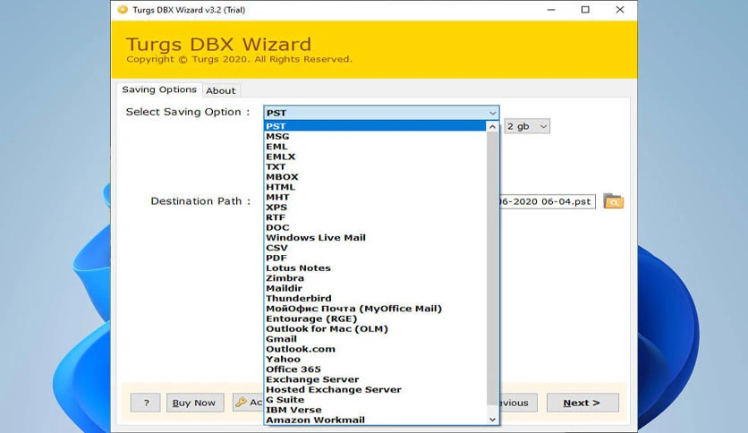Close the Turgs DBX Wizard window
748x433 pixels.
click(620, 10)
